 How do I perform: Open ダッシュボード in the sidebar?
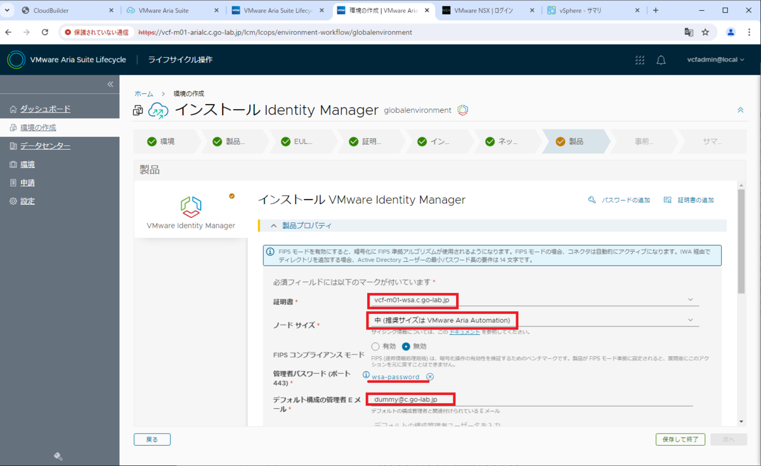pos(45,109)
